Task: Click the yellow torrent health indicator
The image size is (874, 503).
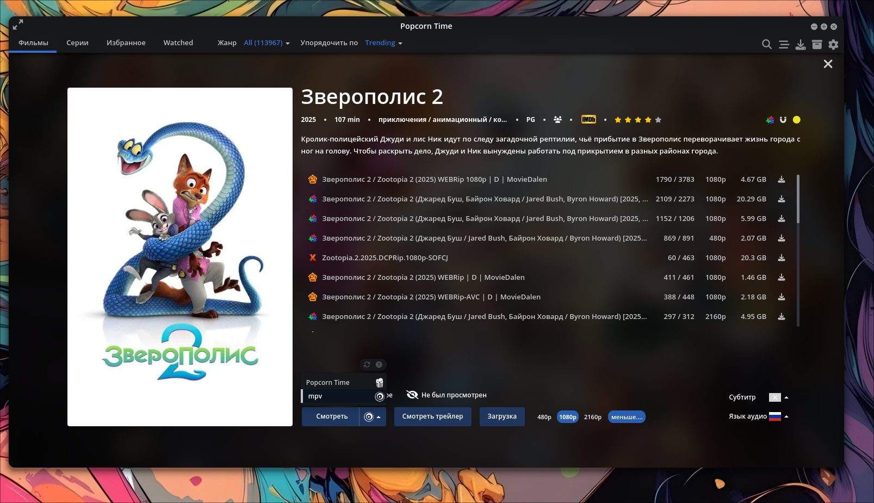Action: tap(797, 120)
